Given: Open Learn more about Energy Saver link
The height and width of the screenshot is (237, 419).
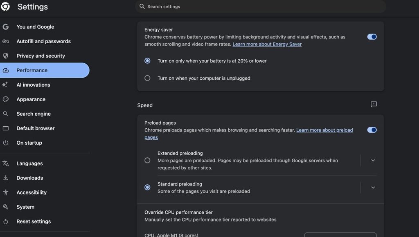Looking at the screenshot, I should click(267, 44).
